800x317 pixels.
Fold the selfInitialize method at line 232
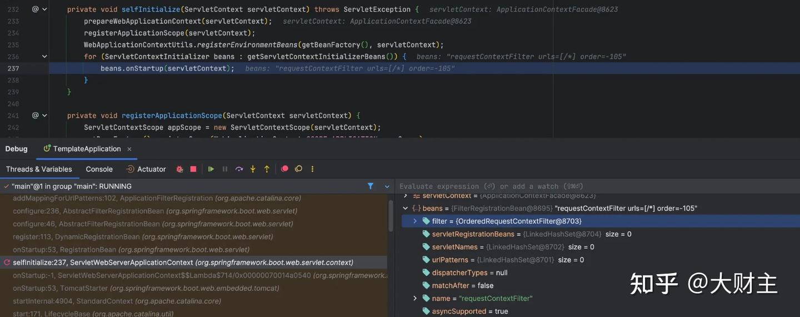[x=44, y=9]
